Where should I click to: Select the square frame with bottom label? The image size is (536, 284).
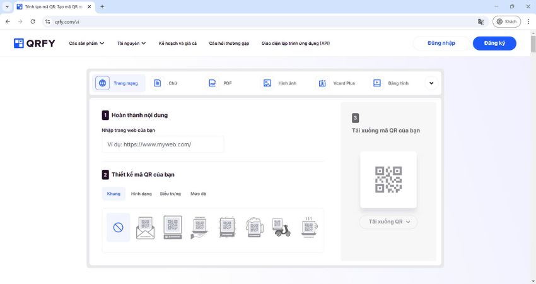coord(173,228)
